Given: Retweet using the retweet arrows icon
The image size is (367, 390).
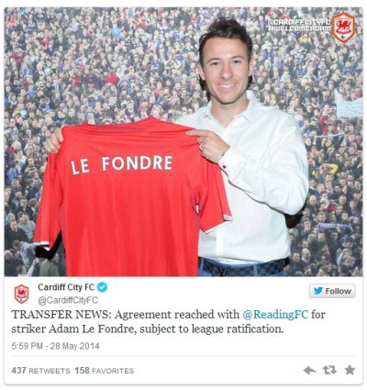Looking at the screenshot, I should coord(329,371).
